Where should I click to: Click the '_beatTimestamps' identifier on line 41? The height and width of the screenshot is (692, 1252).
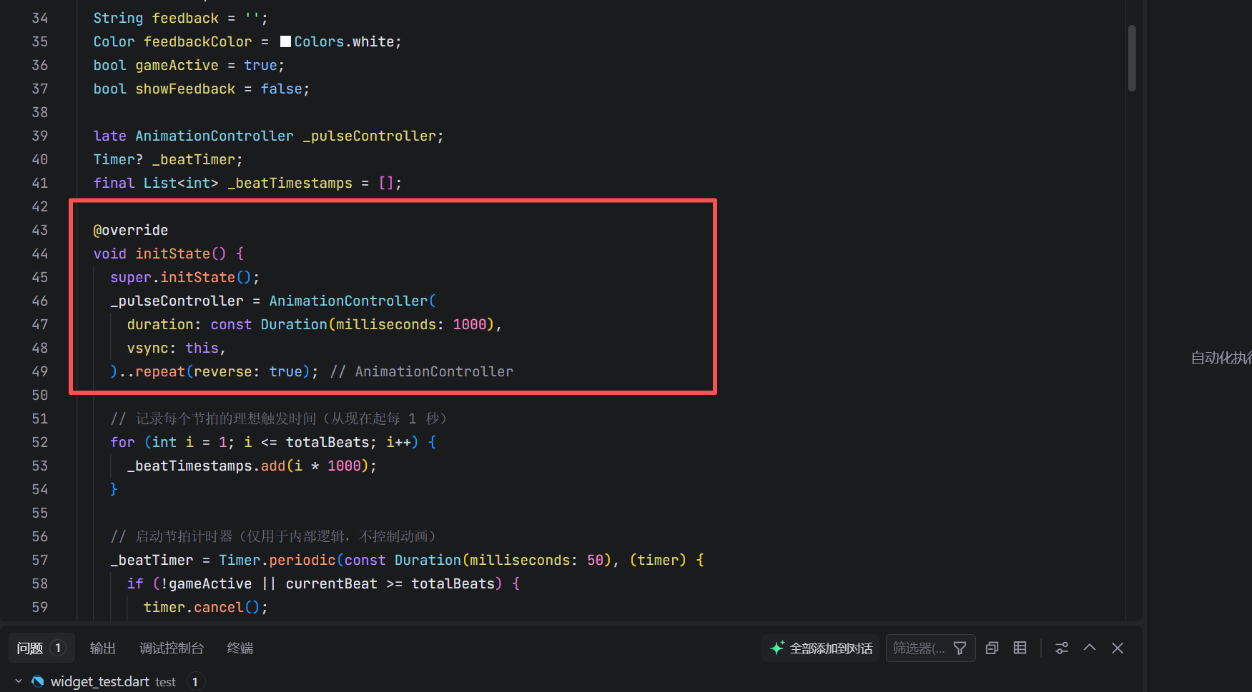(x=290, y=183)
